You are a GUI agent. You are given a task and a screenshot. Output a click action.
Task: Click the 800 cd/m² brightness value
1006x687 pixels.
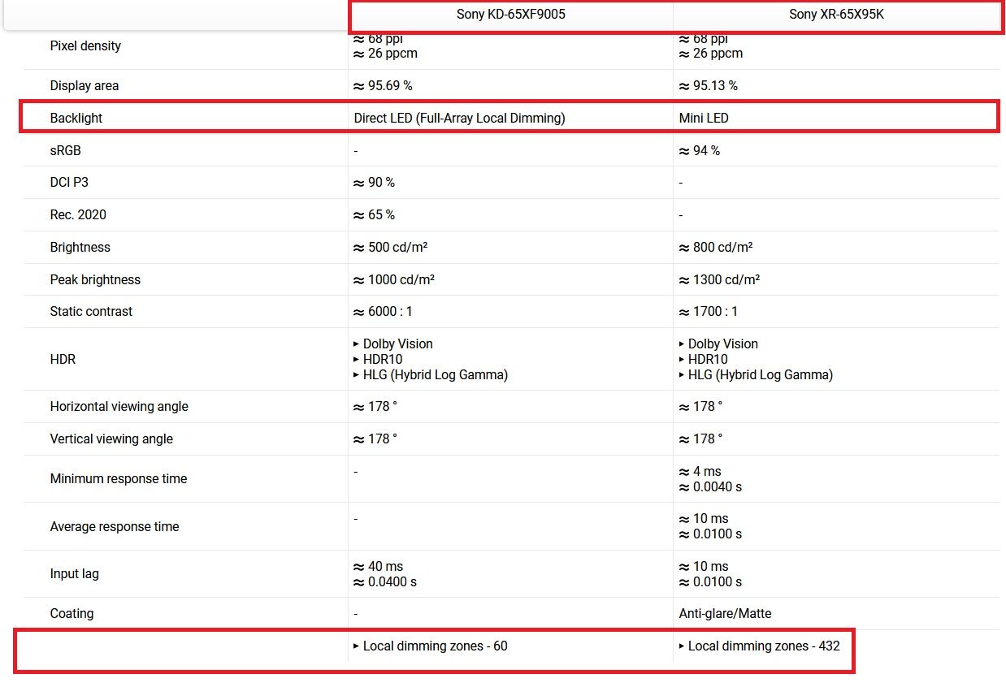[715, 247]
